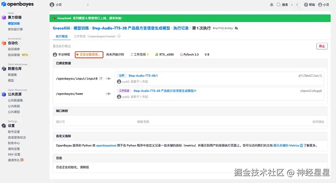This screenshot has width=336, height=183.
Task: Open 模型 under 数据仓库
Action: tap(11, 80)
